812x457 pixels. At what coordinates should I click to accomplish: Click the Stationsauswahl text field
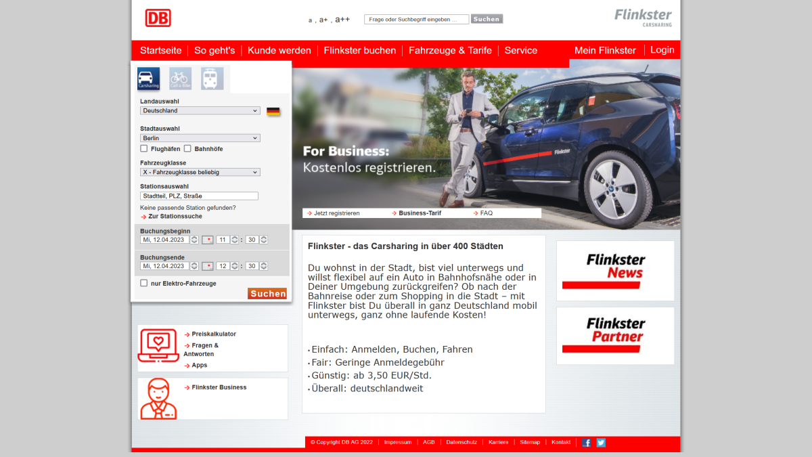click(199, 196)
